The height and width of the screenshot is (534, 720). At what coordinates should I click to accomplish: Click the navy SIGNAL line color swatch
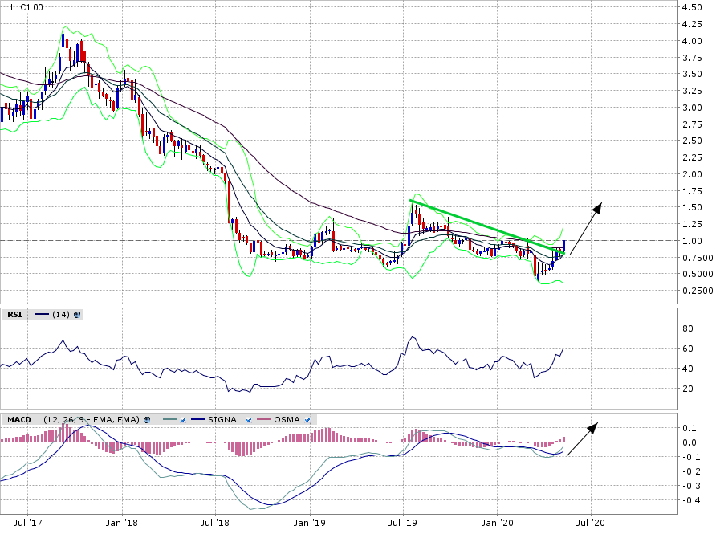click(x=198, y=420)
